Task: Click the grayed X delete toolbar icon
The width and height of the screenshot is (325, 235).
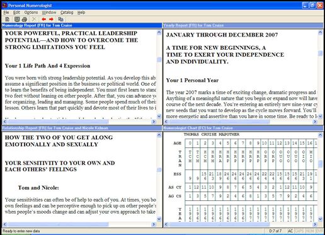Action: [34, 20]
